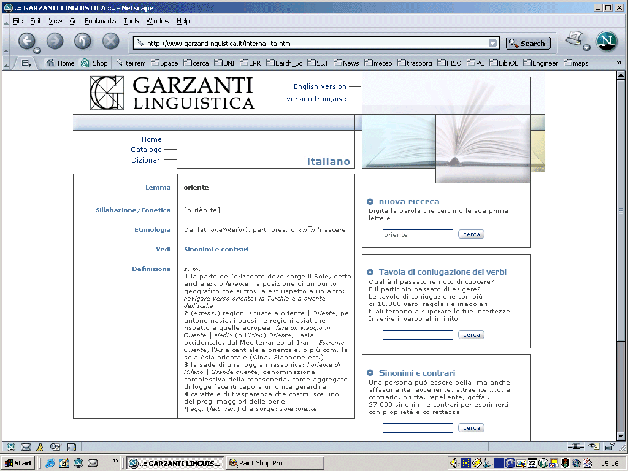628x471 pixels.
Task: Open the UNI bookmark folder
Action: 224,63
